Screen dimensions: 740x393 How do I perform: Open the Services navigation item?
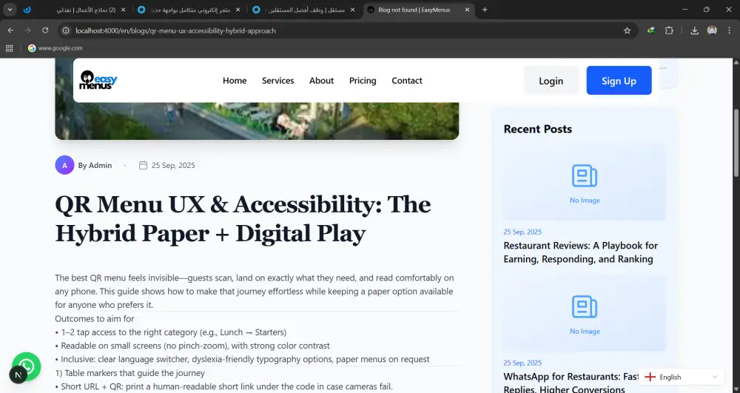278,81
